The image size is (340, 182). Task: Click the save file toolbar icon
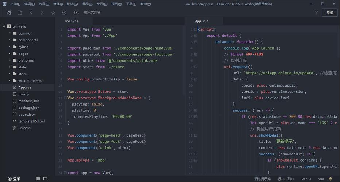click(x=20, y=12)
